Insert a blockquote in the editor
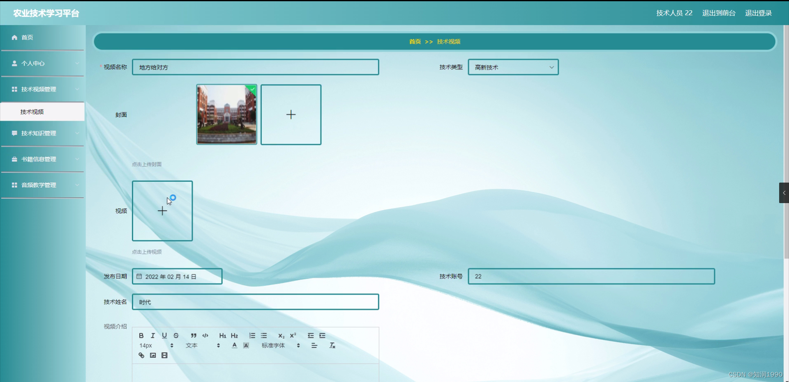Image resolution: width=789 pixels, height=382 pixels. pos(194,335)
